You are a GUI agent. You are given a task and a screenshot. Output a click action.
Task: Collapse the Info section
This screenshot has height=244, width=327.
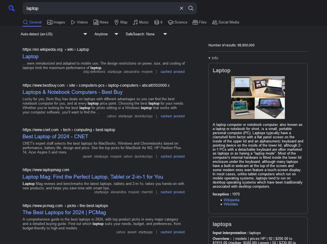coord(213,58)
